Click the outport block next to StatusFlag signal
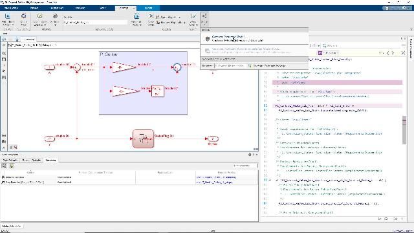This screenshot has height=233, width=414. click(213, 139)
